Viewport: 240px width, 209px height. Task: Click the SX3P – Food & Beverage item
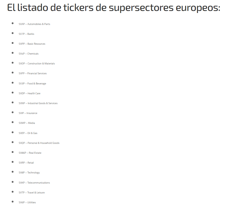(x=32, y=84)
